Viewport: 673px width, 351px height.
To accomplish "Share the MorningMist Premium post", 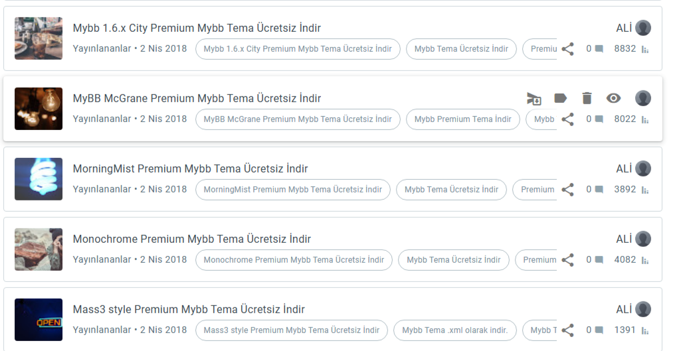I will pos(567,189).
